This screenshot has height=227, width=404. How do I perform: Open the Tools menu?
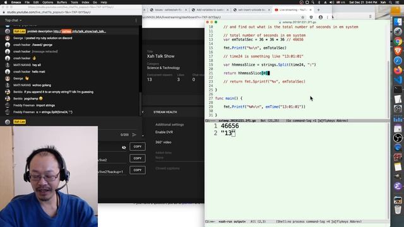tap(74, 3)
